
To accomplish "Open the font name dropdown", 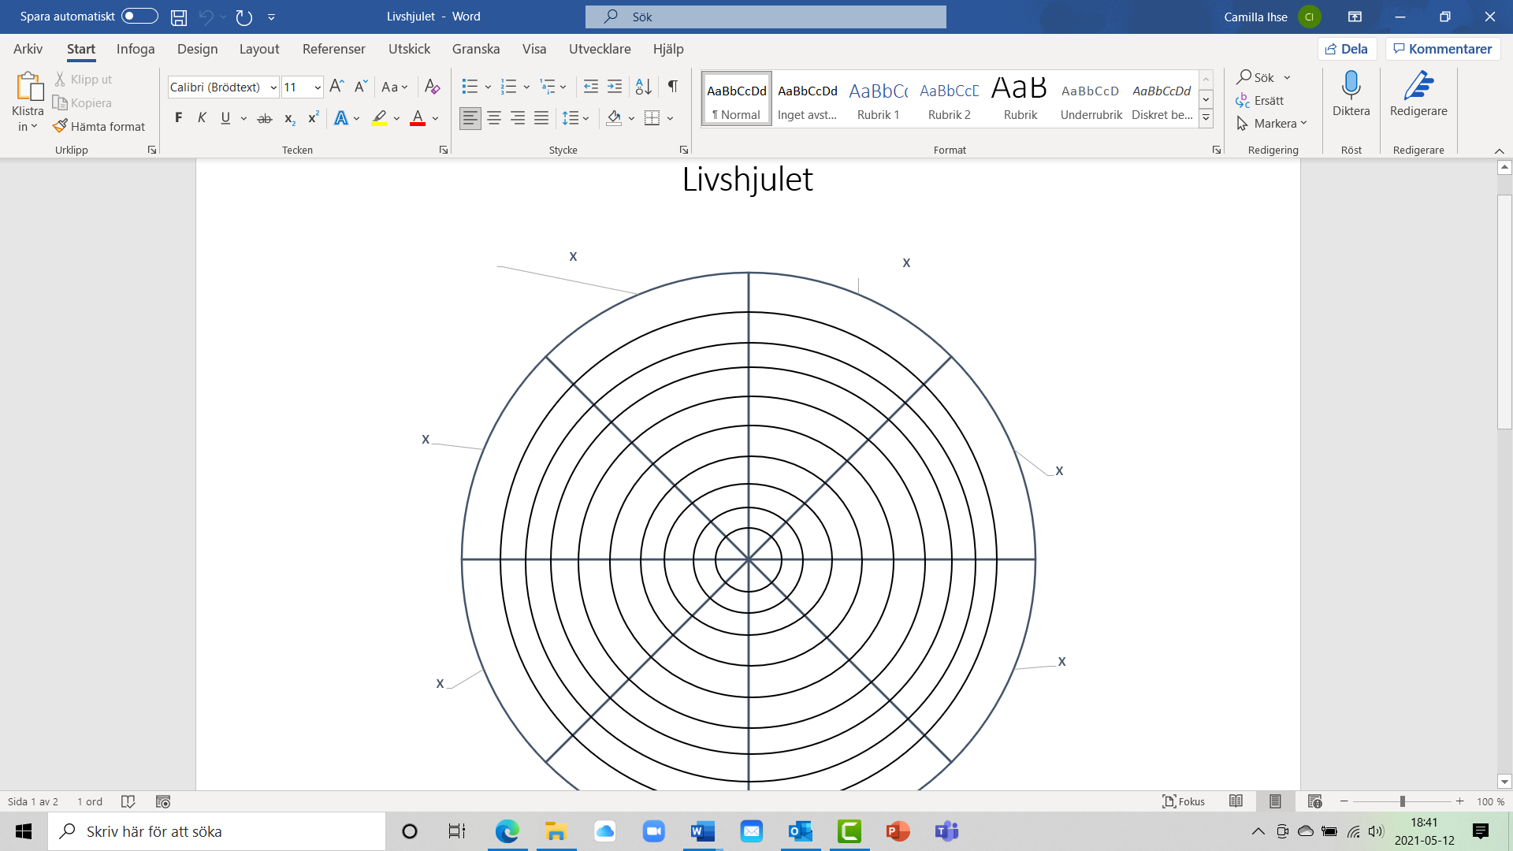I will click(x=273, y=87).
